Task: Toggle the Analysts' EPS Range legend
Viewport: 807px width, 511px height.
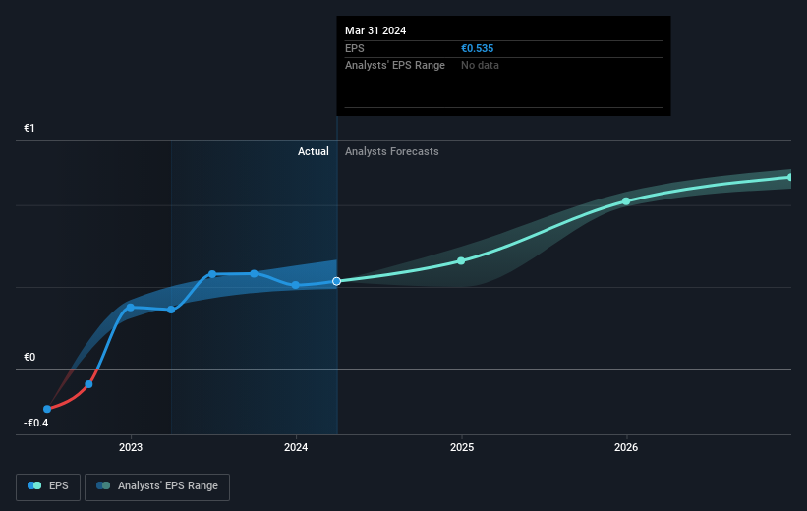Action: pos(157,486)
